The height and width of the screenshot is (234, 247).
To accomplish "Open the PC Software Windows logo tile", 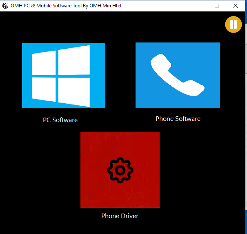I will [64, 76].
